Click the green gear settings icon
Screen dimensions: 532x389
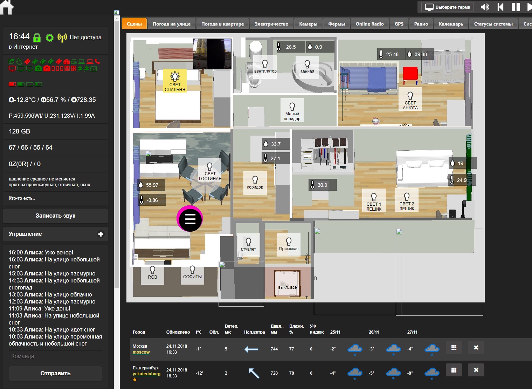click(50, 37)
